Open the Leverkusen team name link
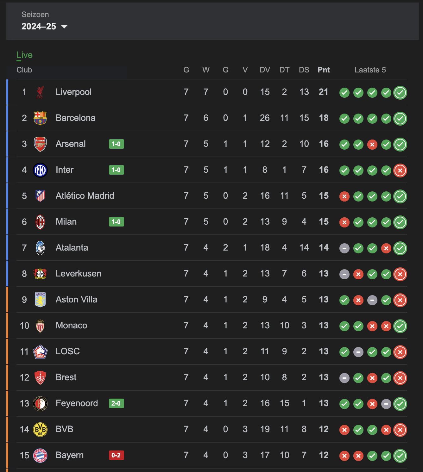Image resolution: width=423 pixels, height=472 pixels. click(x=79, y=274)
